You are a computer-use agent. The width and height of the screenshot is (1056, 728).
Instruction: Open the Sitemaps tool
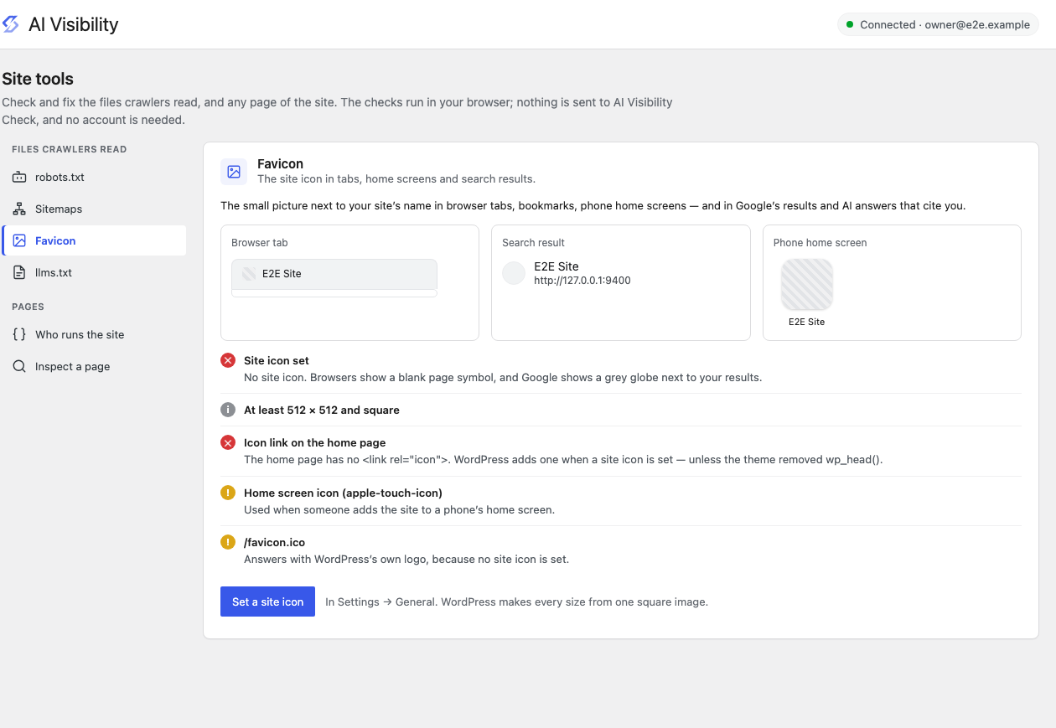[94, 209]
